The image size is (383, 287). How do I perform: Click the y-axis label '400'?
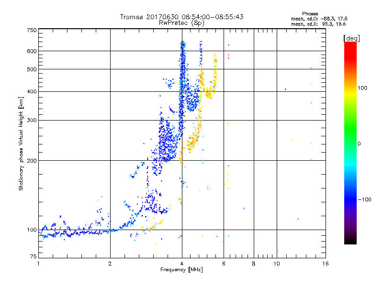[x=32, y=91]
